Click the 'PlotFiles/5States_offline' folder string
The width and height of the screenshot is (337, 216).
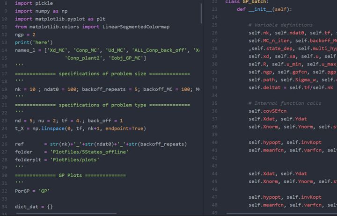[89, 152]
